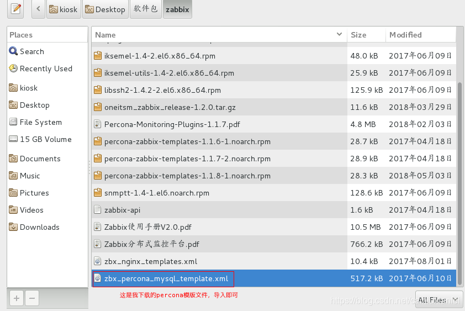Open the Desktop path bar button
This screenshot has height=311, width=465.
105,9
